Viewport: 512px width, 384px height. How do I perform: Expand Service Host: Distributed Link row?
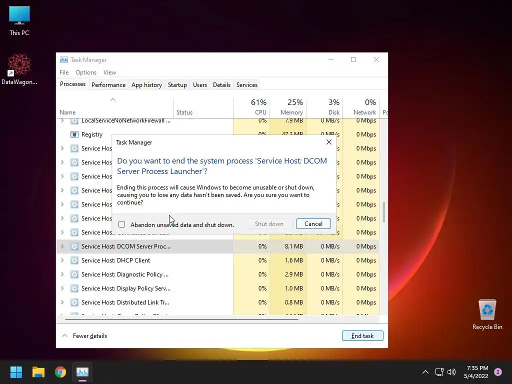pyautogui.click(x=62, y=302)
